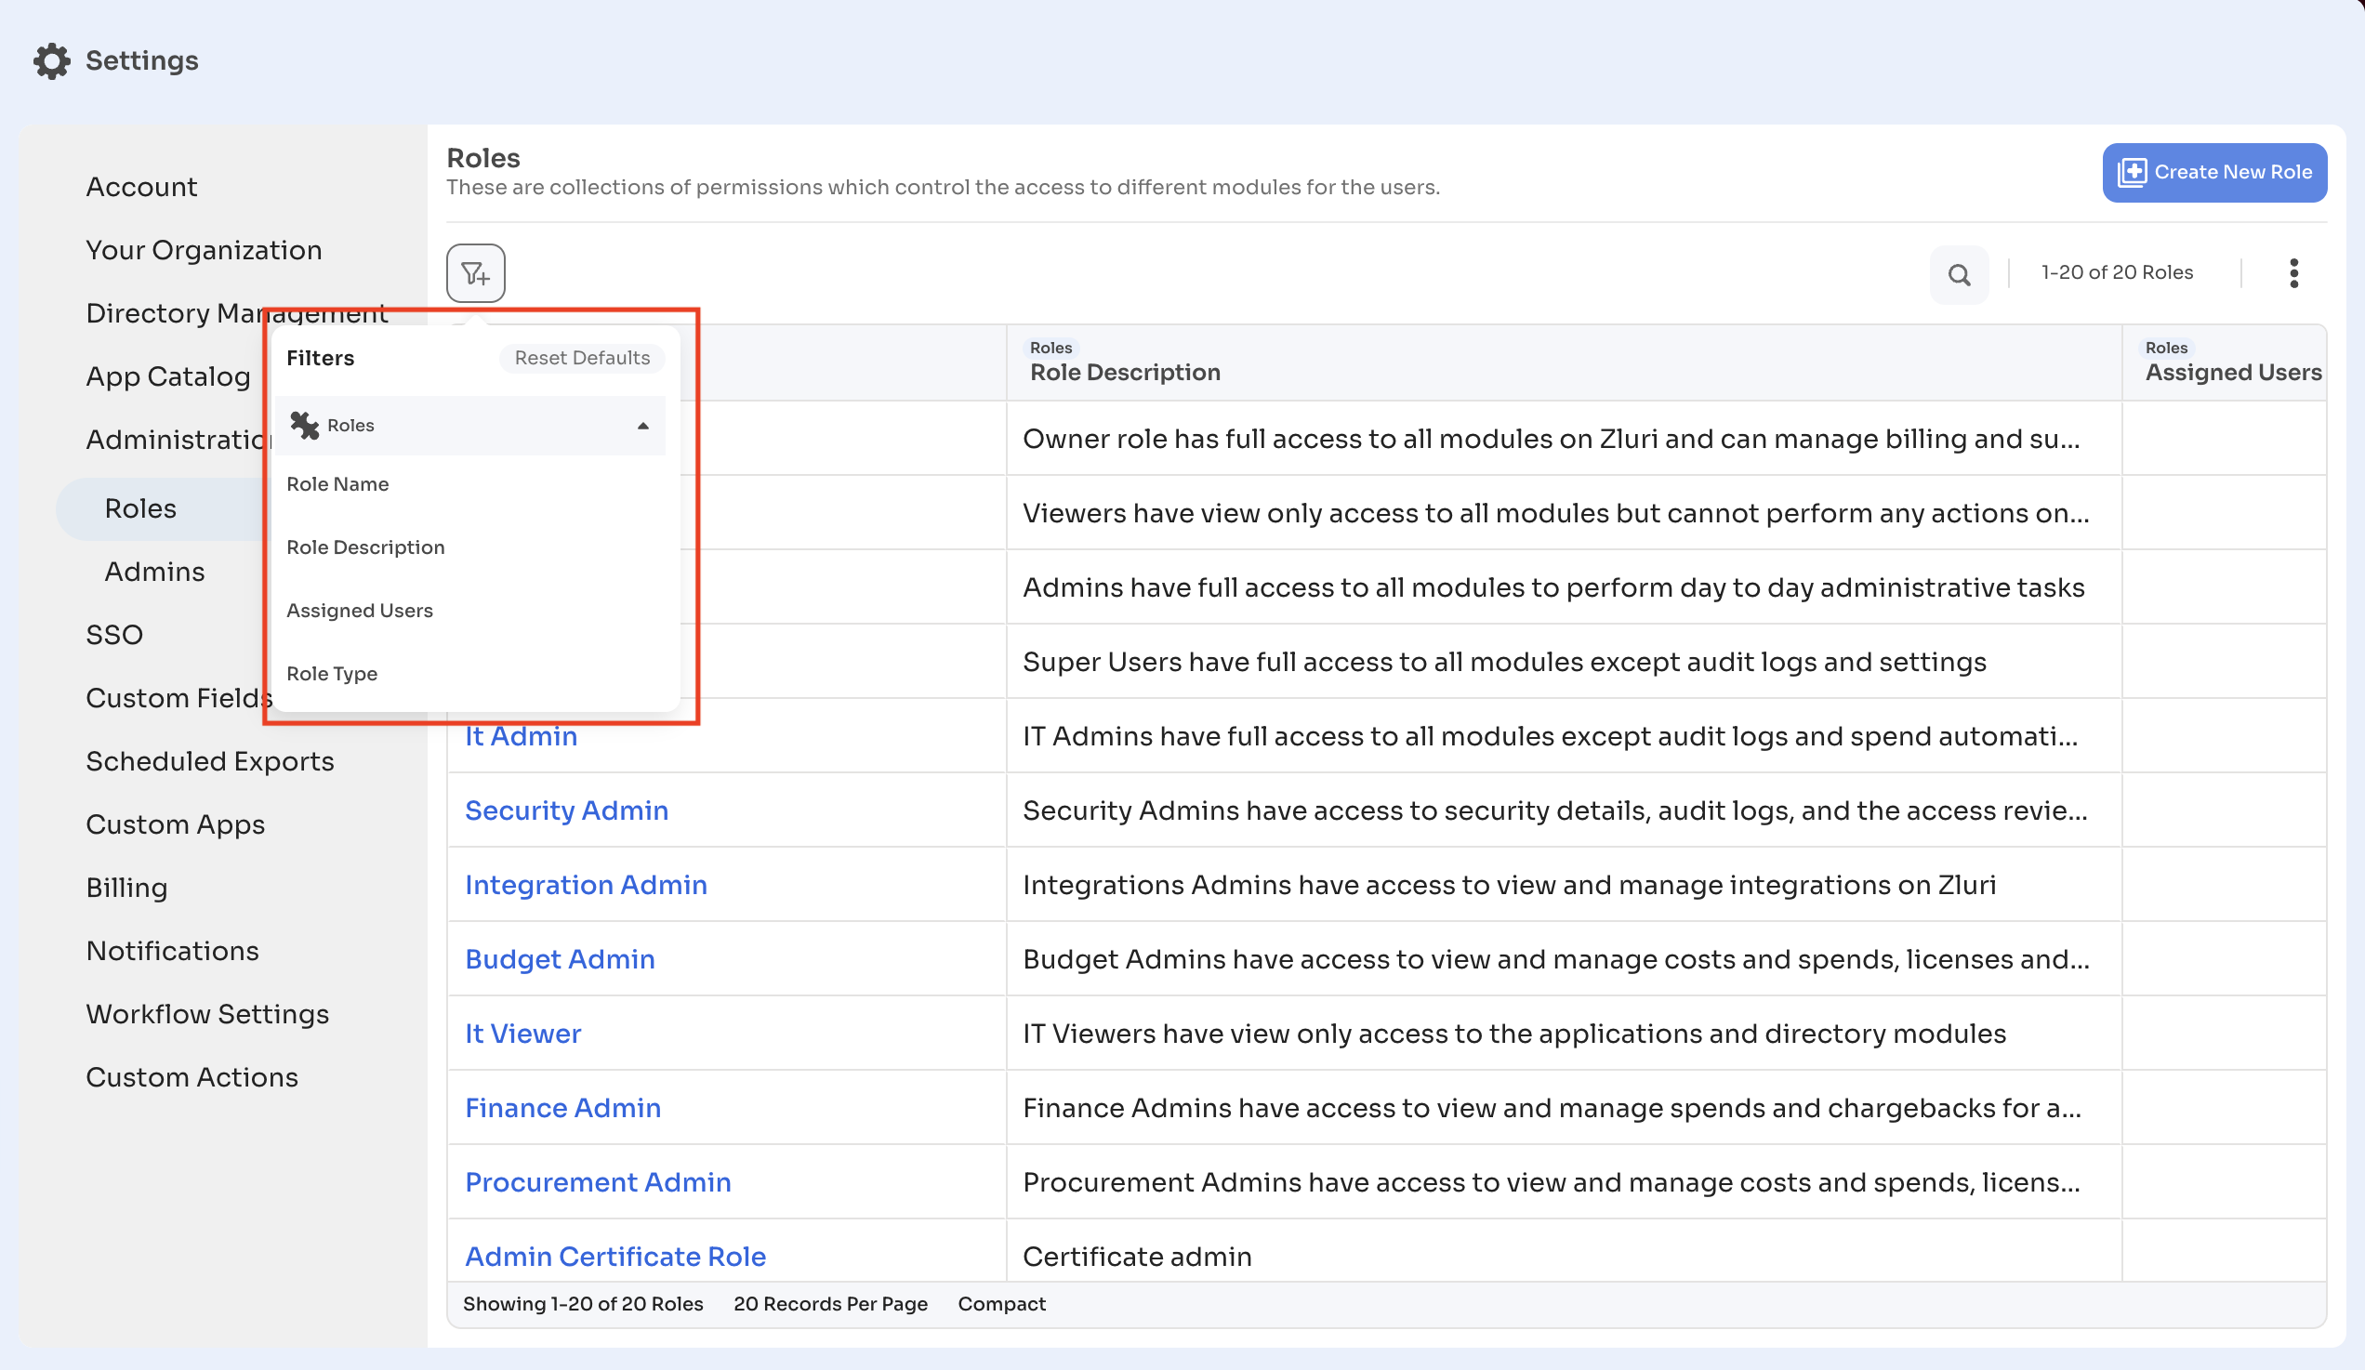Expand the Role Type filter

click(x=331, y=674)
